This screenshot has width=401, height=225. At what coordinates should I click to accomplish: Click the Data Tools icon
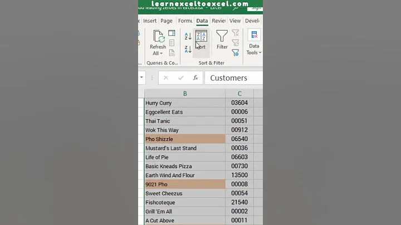click(x=254, y=35)
